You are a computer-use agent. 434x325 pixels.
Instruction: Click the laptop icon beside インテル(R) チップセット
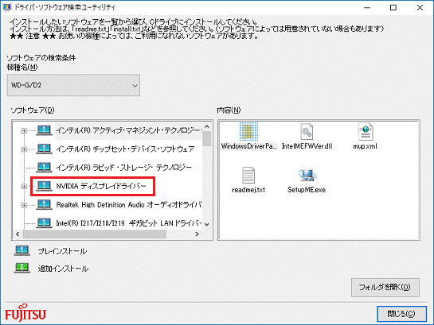(x=44, y=149)
